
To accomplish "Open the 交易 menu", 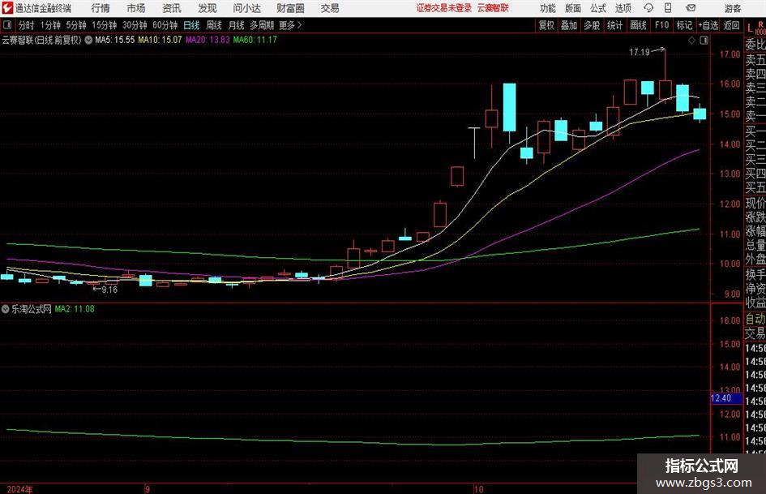I will (330, 8).
